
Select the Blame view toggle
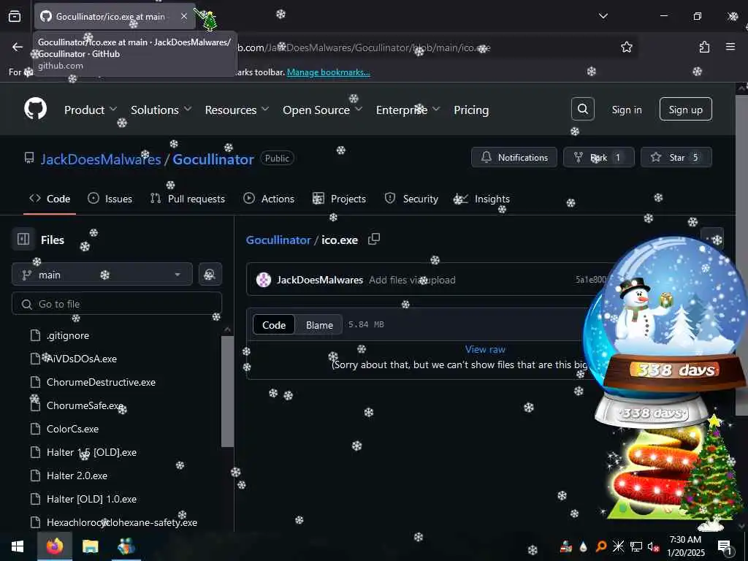[x=319, y=325]
